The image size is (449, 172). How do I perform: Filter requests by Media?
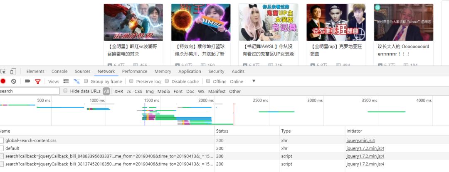tap(163, 91)
